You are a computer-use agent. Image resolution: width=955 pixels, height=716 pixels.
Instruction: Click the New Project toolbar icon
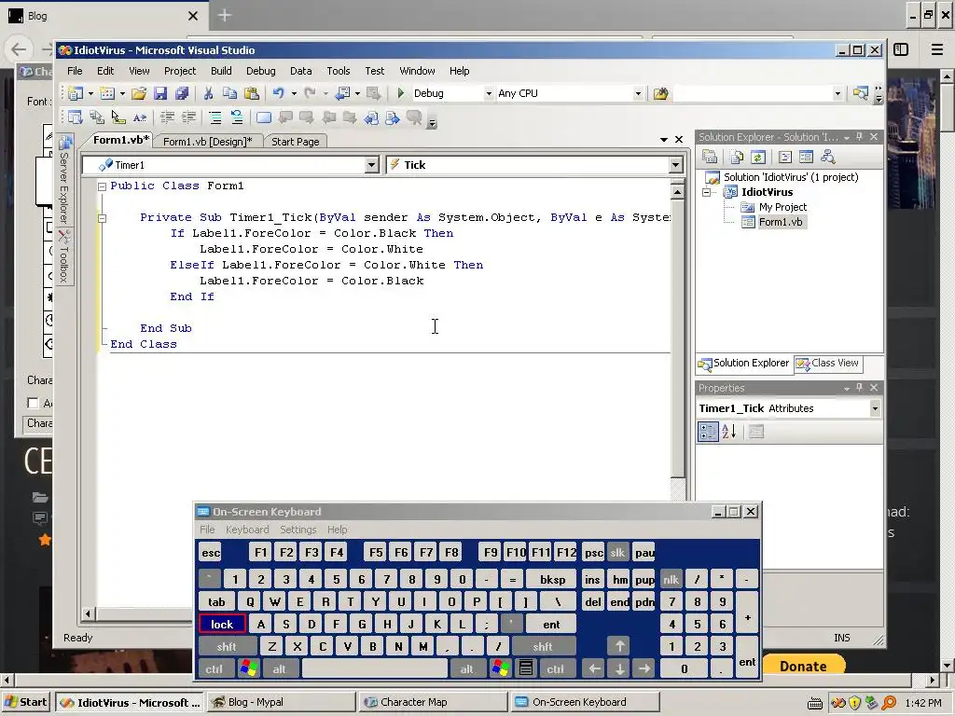(76, 93)
